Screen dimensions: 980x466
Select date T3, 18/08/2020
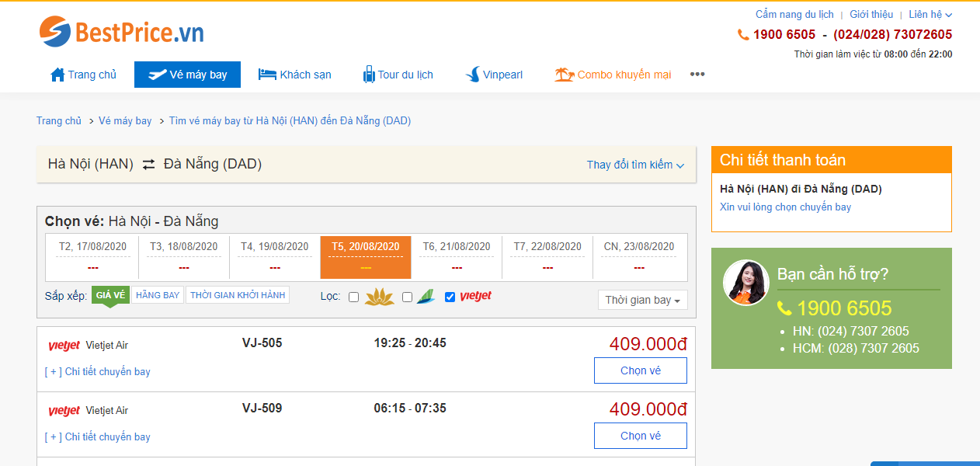pos(184,256)
